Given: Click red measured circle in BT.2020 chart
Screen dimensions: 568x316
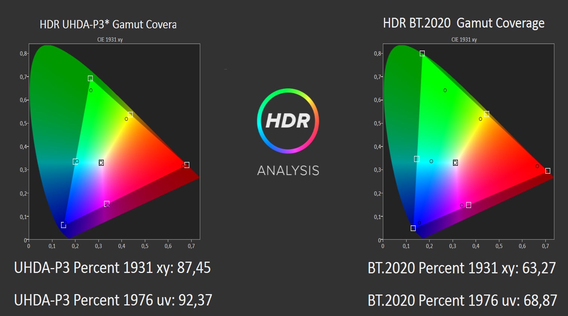Looking at the screenshot, I should coord(537,166).
